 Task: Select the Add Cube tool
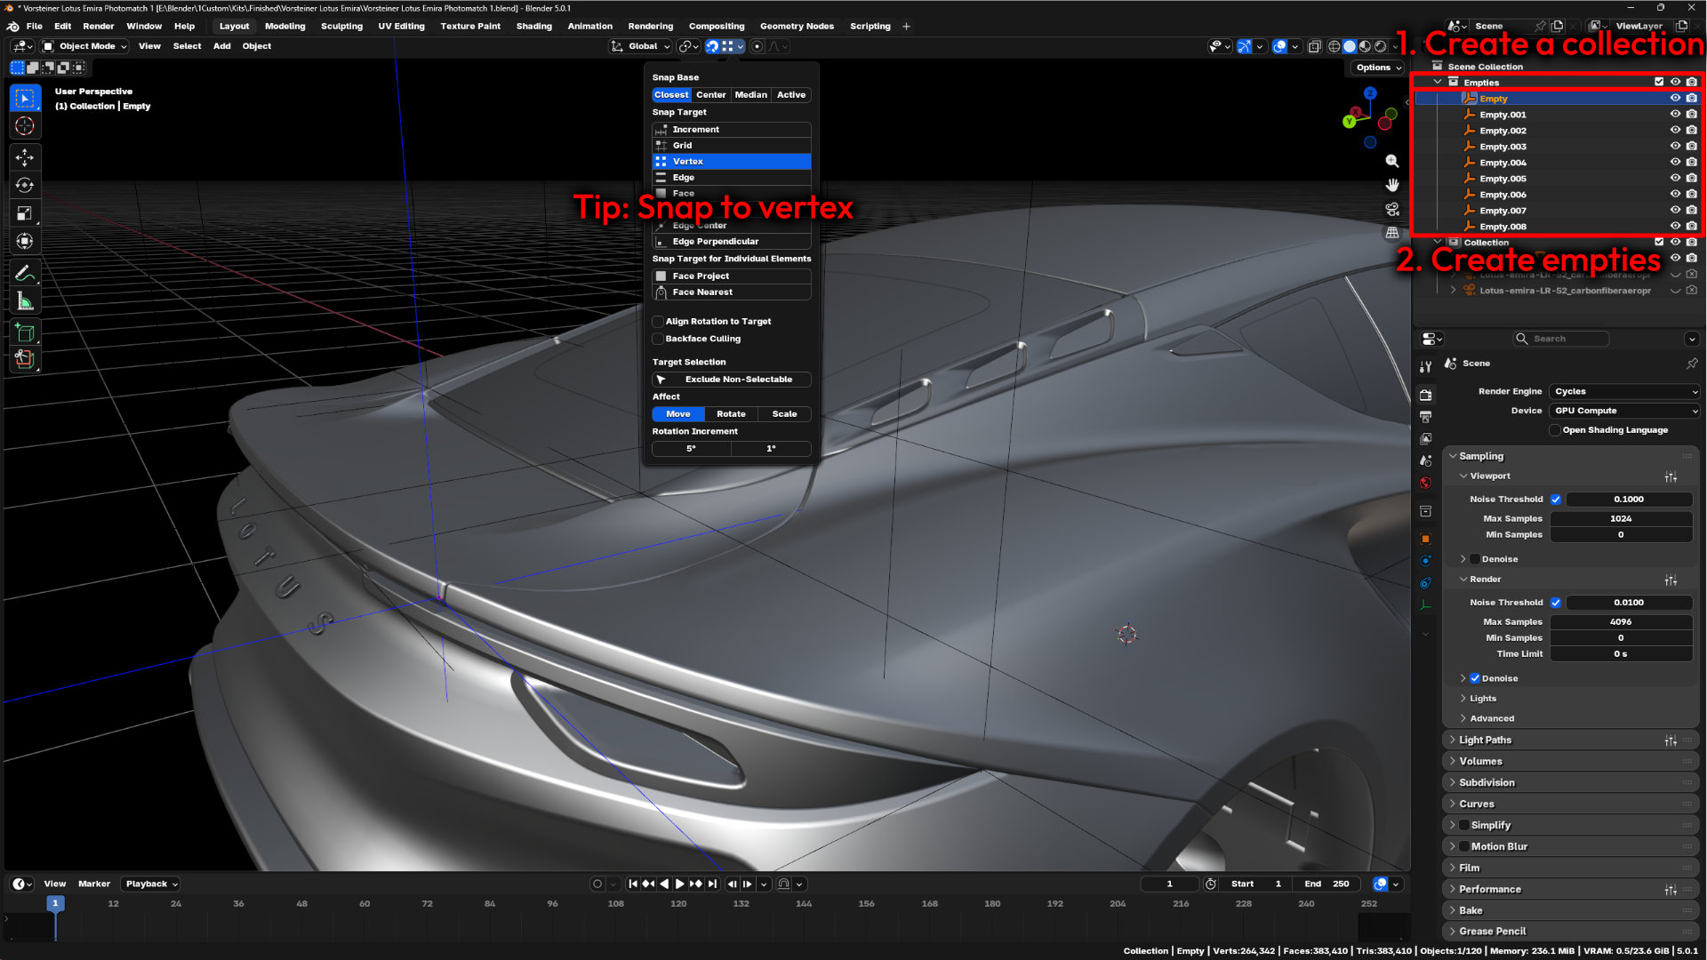25,332
